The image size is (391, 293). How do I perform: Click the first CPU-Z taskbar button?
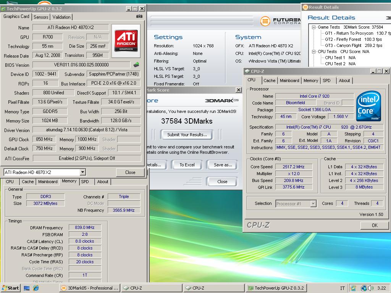pos(152,288)
